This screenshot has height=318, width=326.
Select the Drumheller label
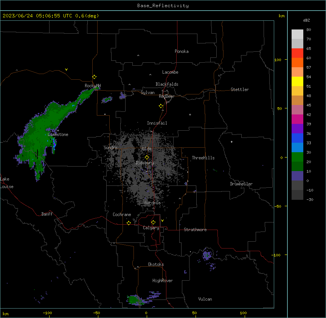(241, 184)
